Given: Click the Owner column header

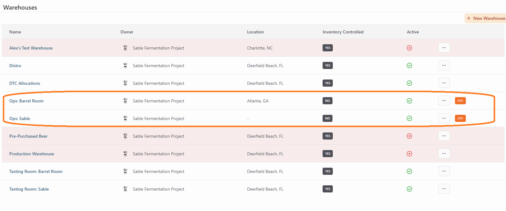Looking at the screenshot, I should pos(127,32).
